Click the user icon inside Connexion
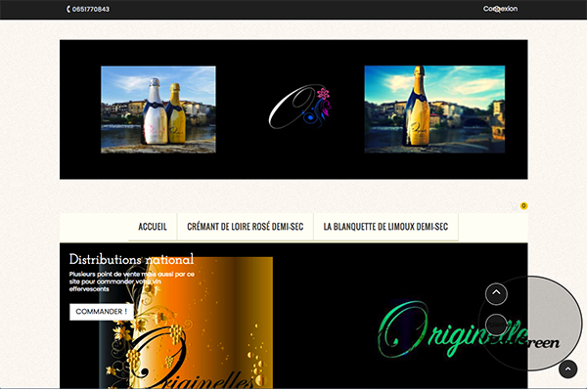This screenshot has width=587, height=390. [x=496, y=10]
